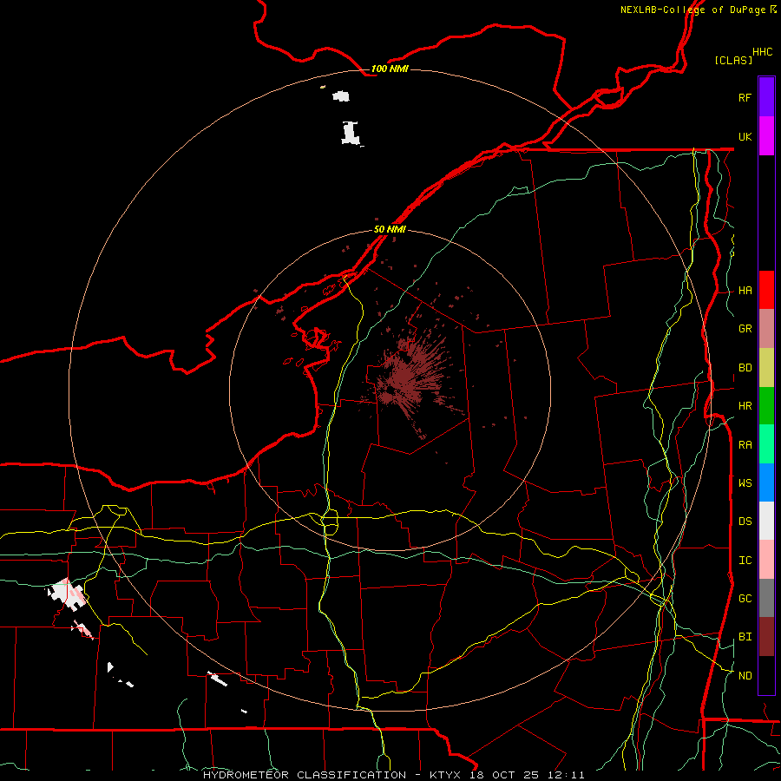781x781 pixels.
Task: Click the BI legend label
Action: point(745,637)
